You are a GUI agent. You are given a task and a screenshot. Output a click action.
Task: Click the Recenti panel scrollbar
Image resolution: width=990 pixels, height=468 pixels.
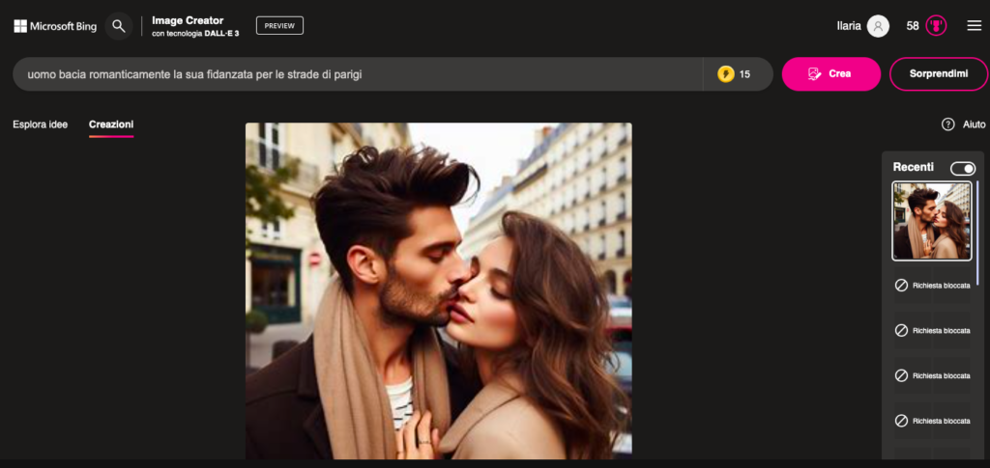click(976, 232)
